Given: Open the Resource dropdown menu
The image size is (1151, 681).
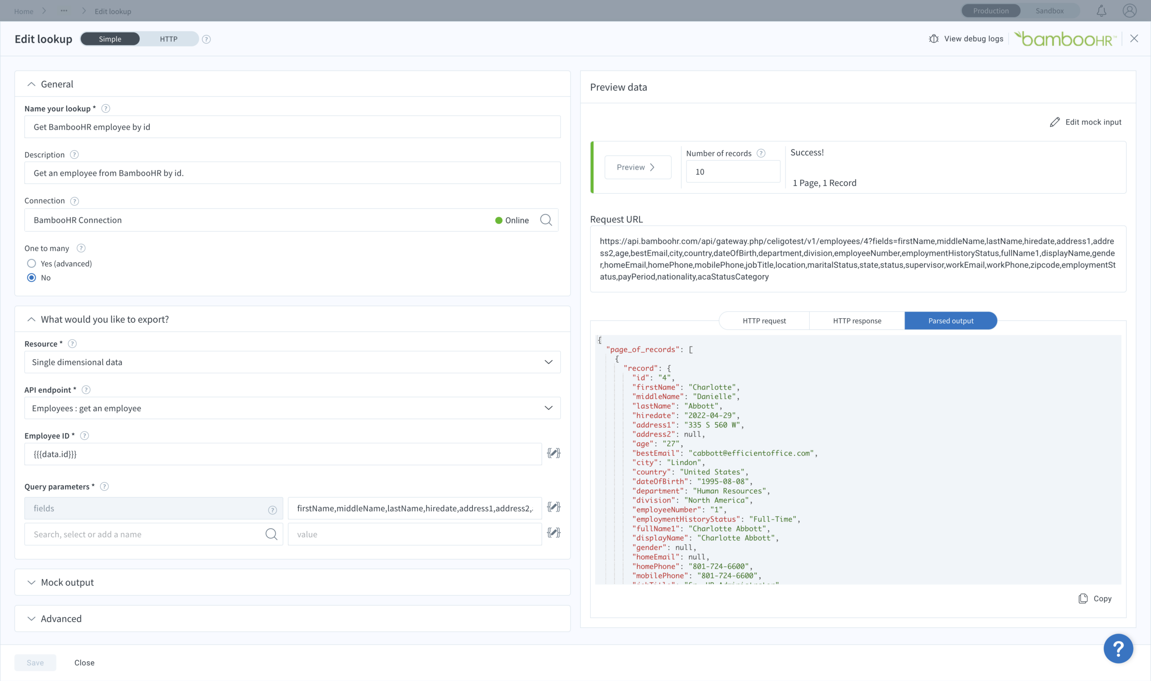Looking at the screenshot, I should (x=293, y=361).
